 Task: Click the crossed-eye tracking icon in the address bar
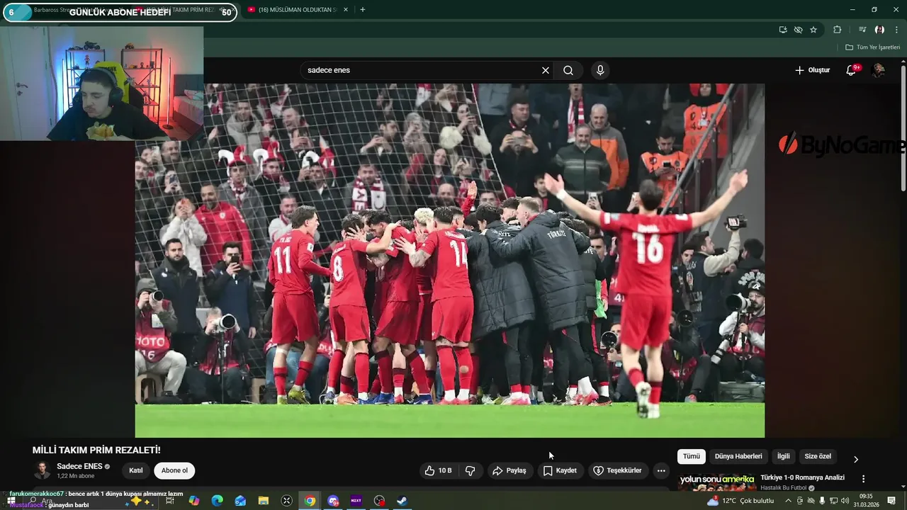click(x=798, y=30)
